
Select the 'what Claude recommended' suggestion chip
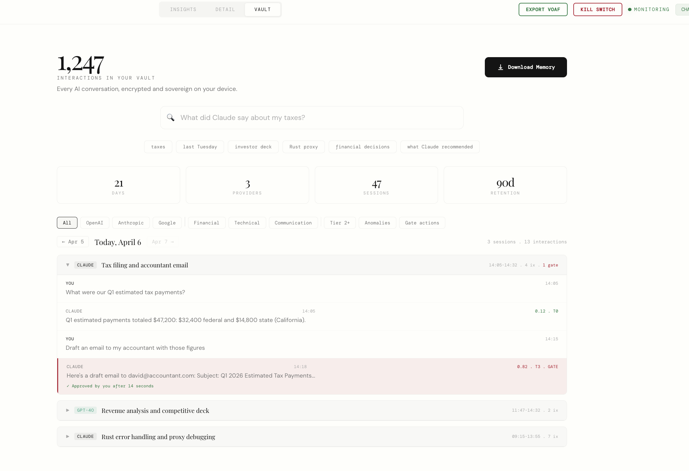tap(440, 147)
